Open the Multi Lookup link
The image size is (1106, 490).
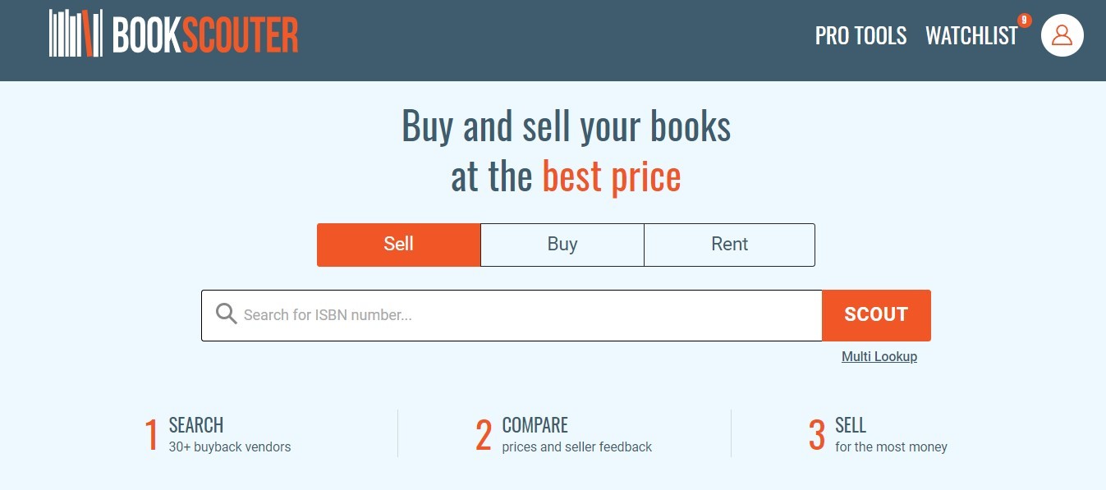tap(879, 356)
